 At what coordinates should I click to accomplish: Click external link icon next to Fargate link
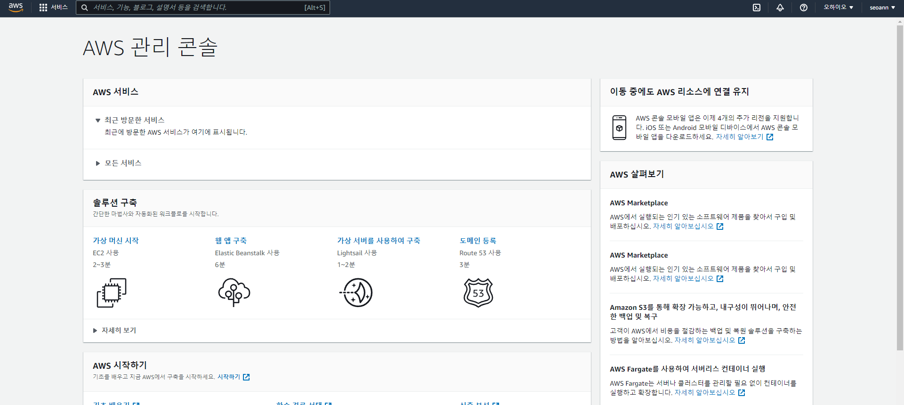click(742, 393)
